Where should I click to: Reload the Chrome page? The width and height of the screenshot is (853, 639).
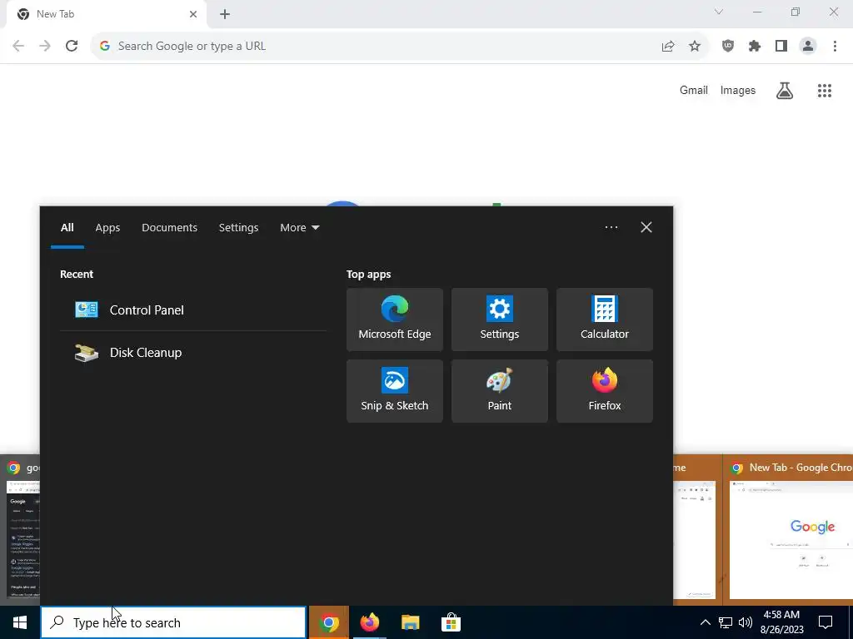[72, 46]
